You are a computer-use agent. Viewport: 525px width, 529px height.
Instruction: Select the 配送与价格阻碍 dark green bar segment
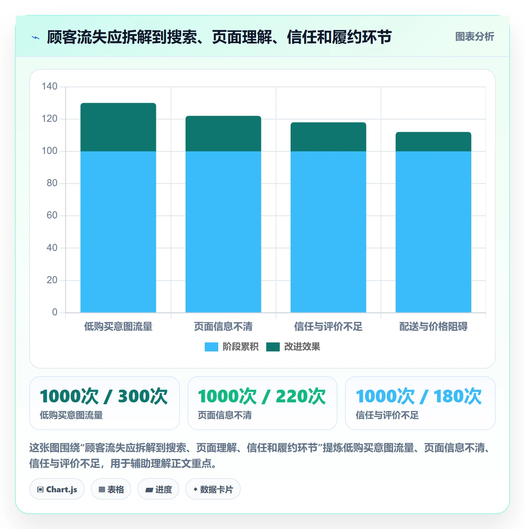(433, 142)
